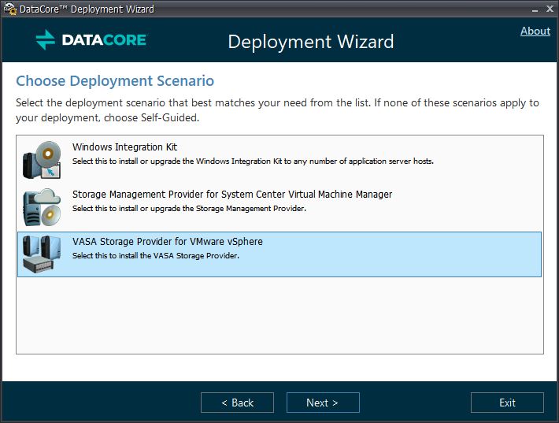
Task: Click the Storage Management Provider cloud icon
Action: (x=41, y=207)
